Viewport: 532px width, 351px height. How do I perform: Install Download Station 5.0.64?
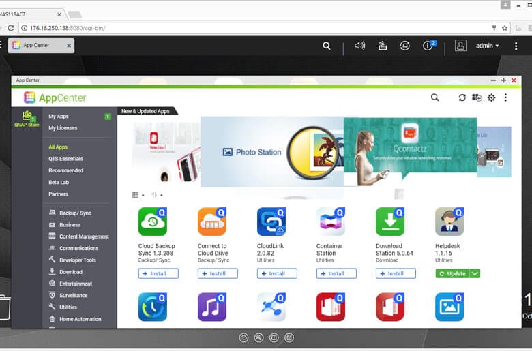click(396, 273)
